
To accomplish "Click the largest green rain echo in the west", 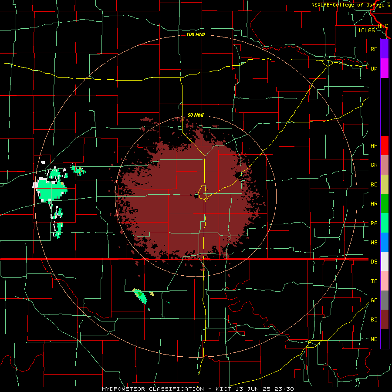I will pyautogui.click(x=51, y=189).
